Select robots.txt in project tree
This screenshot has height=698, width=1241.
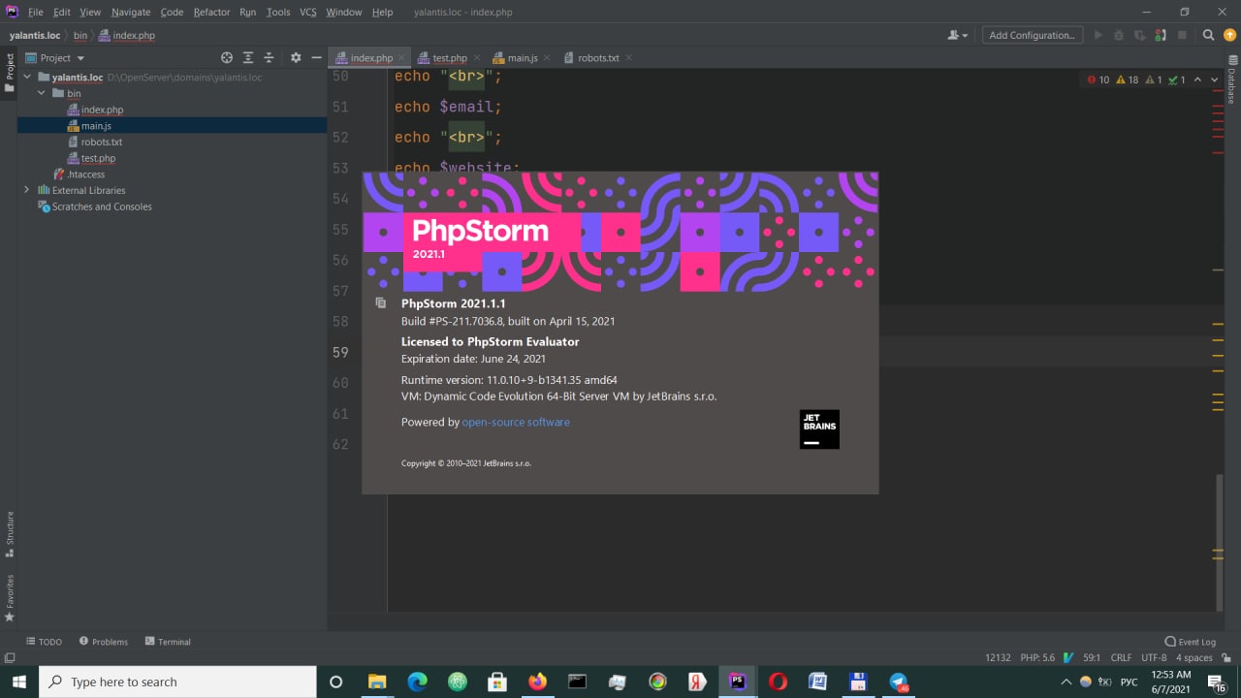(x=102, y=142)
